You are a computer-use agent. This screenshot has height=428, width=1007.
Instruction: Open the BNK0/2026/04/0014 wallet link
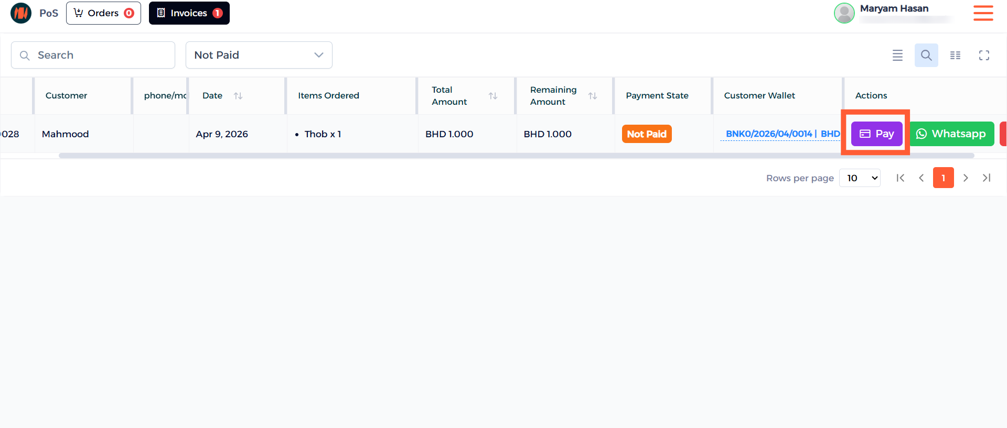pyautogui.click(x=768, y=134)
